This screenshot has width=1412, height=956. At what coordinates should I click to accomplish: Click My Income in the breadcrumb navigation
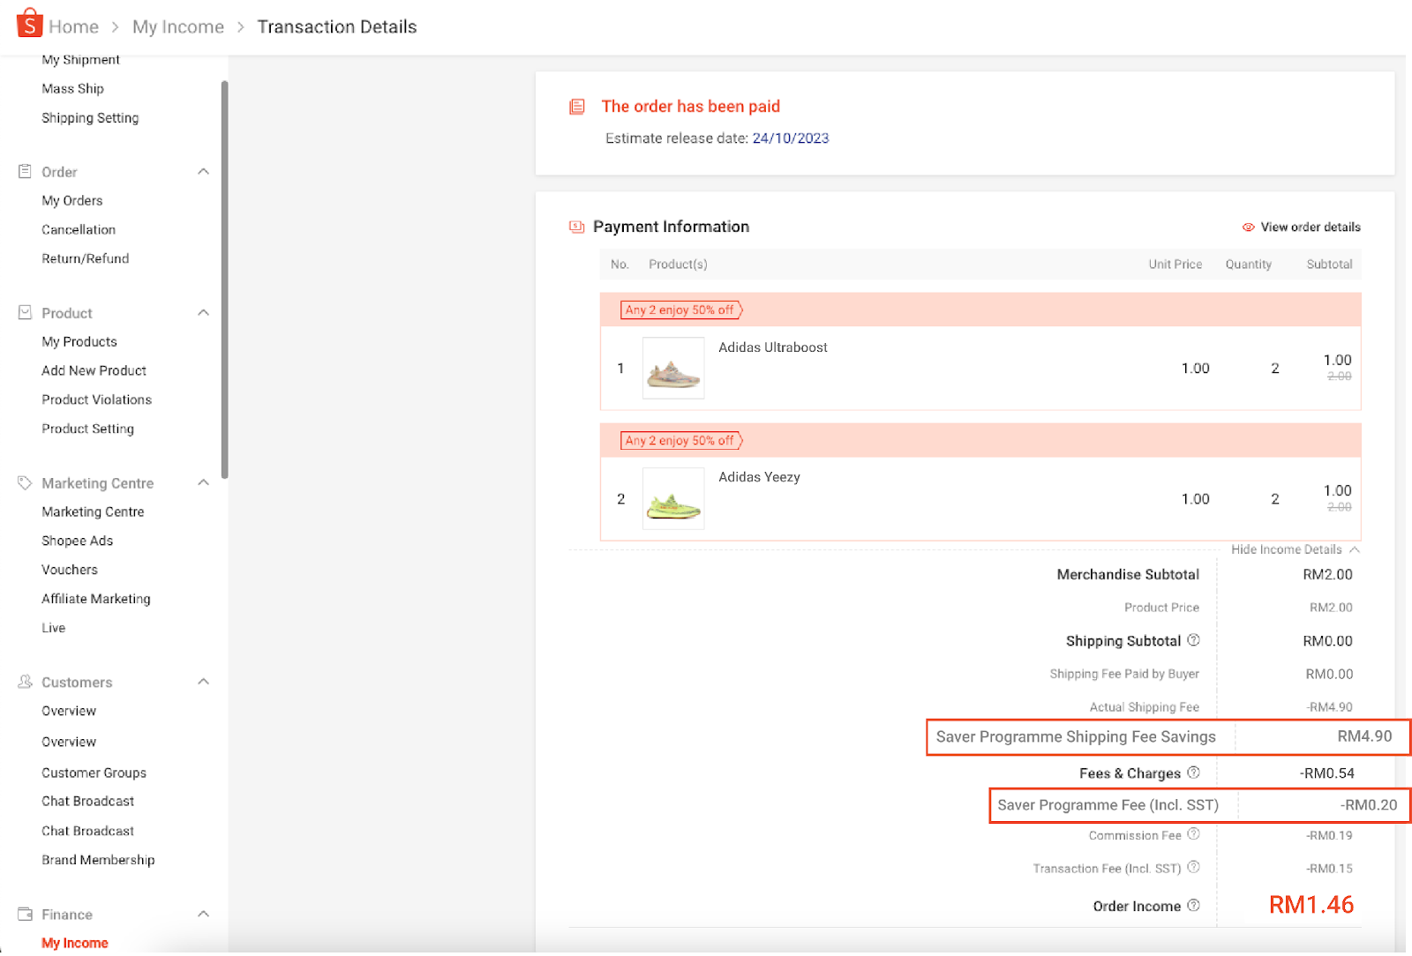coord(177,26)
